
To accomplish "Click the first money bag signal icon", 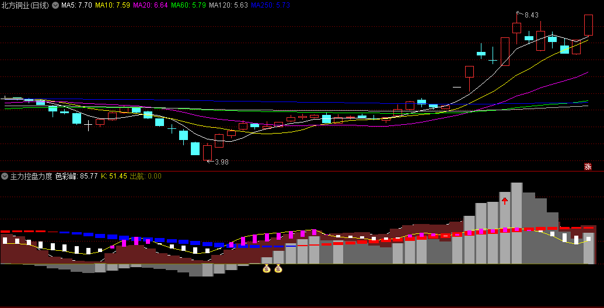I will tap(267, 268).
